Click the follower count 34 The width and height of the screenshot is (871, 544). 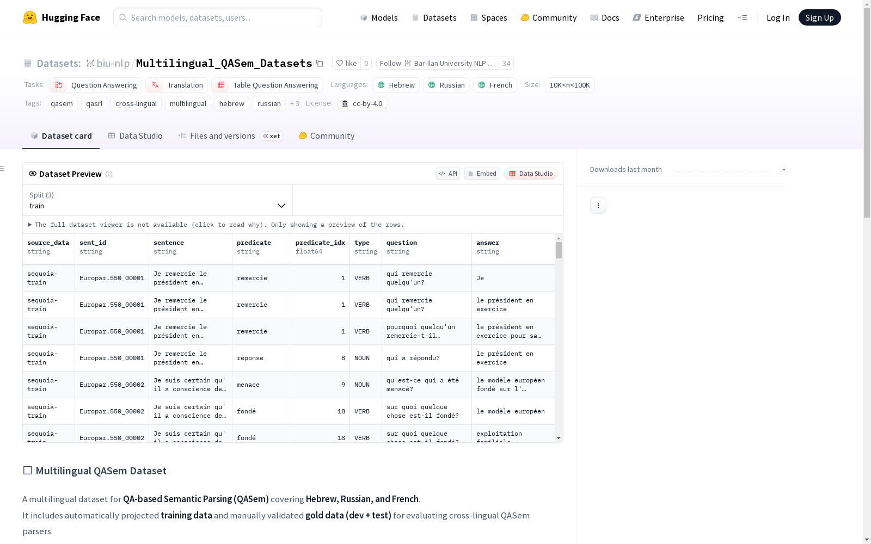click(506, 64)
